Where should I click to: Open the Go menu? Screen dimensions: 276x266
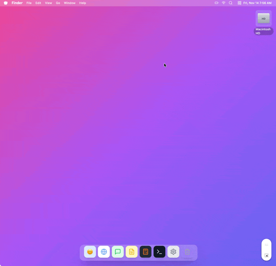tap(58, 3)
